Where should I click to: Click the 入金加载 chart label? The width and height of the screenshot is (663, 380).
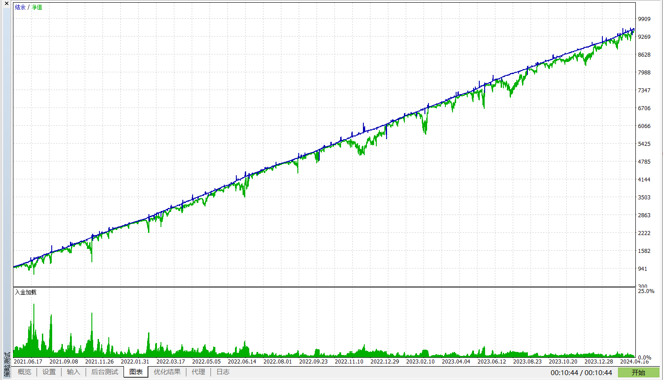click(26, 292)
